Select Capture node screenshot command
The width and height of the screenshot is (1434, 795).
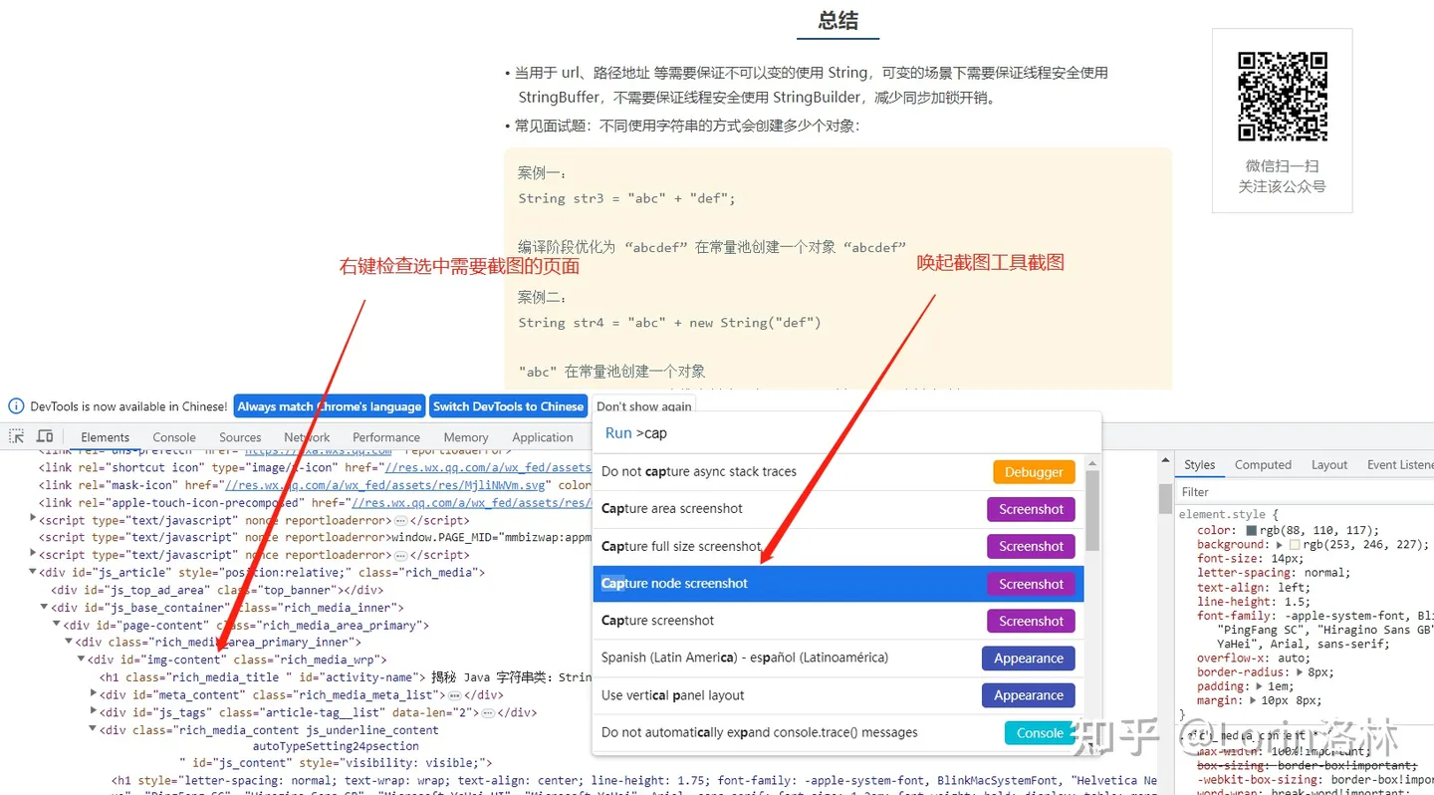(674, 584)
